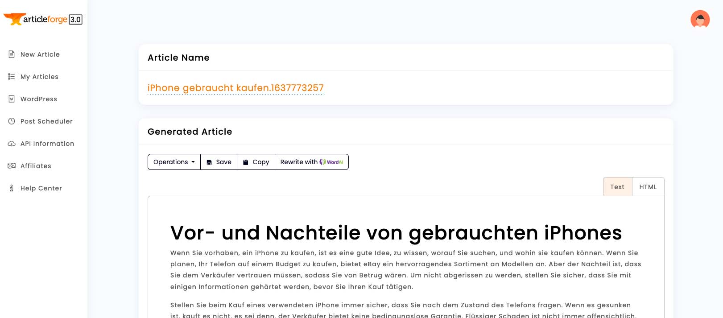Click the New Article document icon
The image size is (723, 318).
[x=12, y=54]
